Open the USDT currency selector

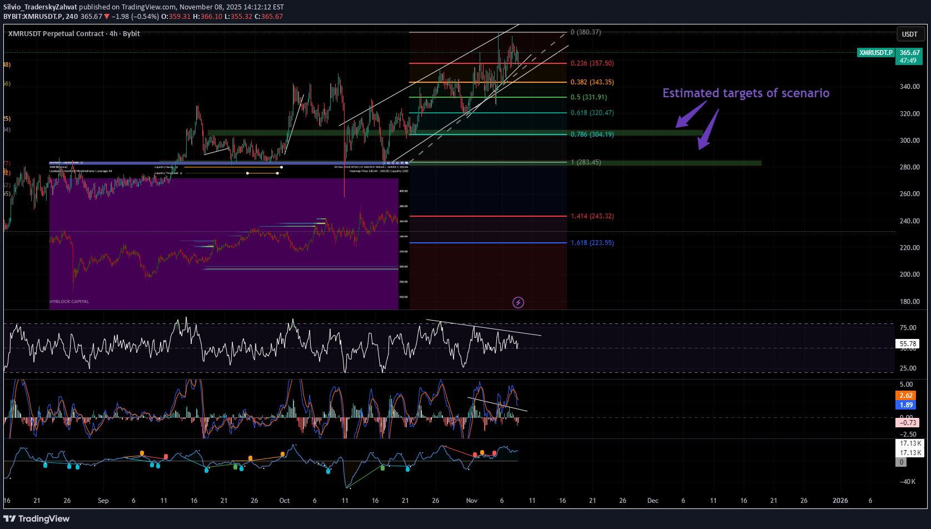(x=909, y=34)
